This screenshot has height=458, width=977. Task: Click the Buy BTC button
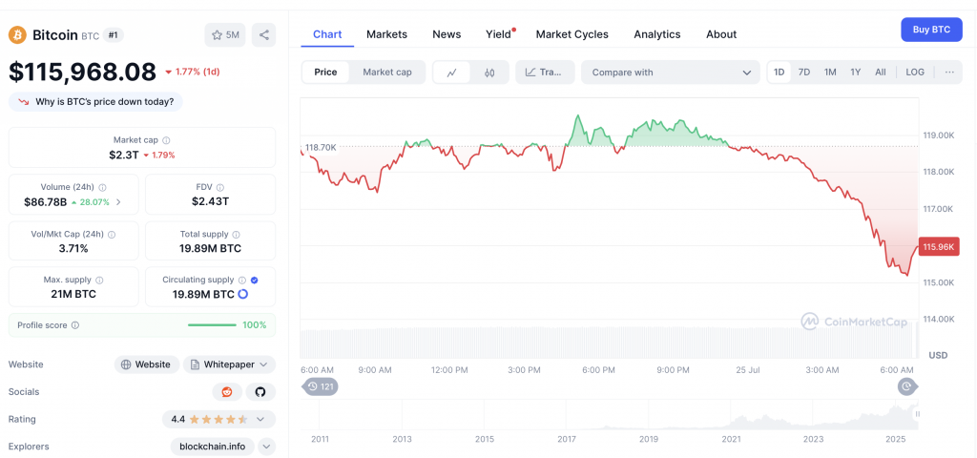pos(931,30)
